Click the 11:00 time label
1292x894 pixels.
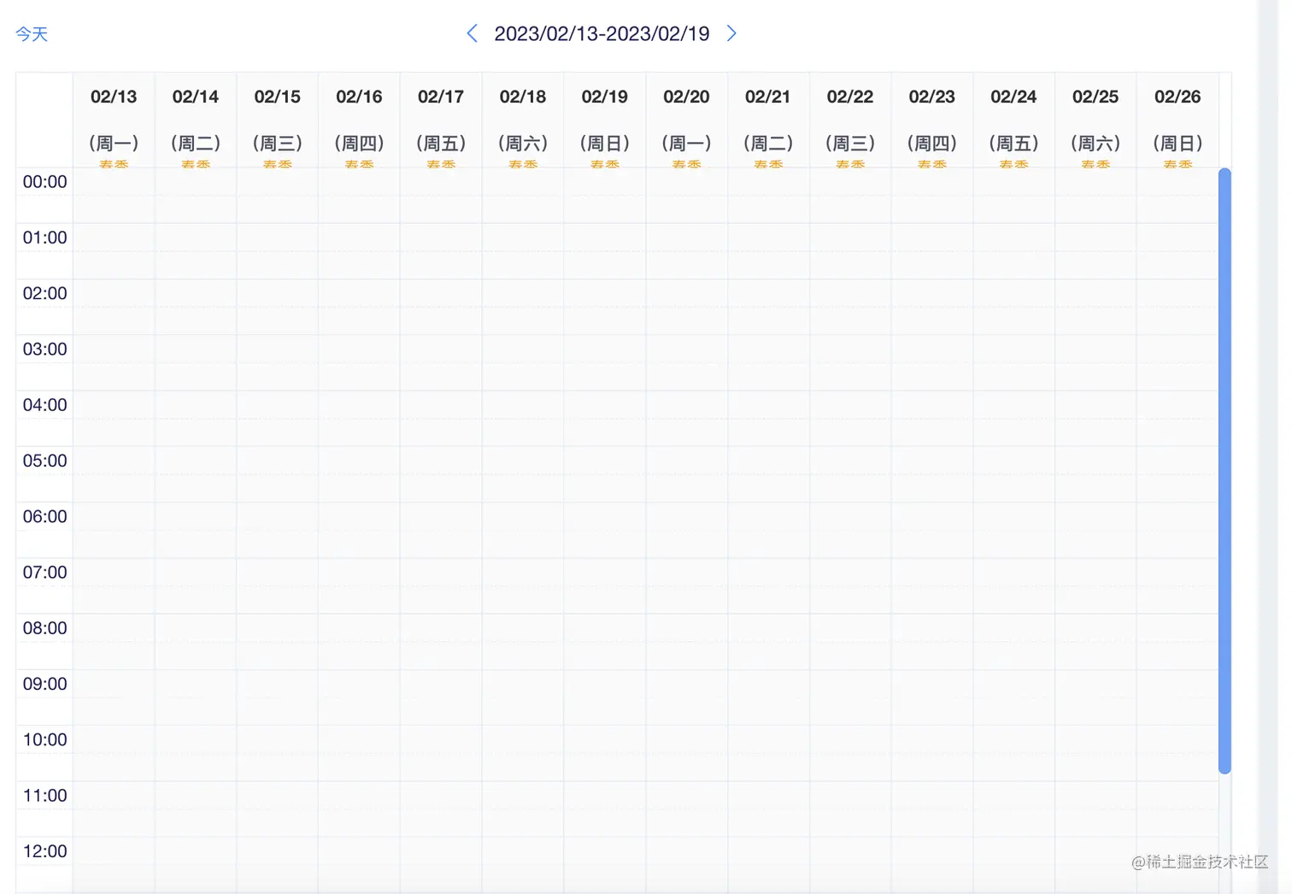[44, 796]
